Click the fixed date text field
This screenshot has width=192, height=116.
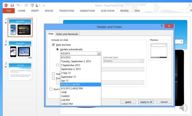(x=122, y=69)
